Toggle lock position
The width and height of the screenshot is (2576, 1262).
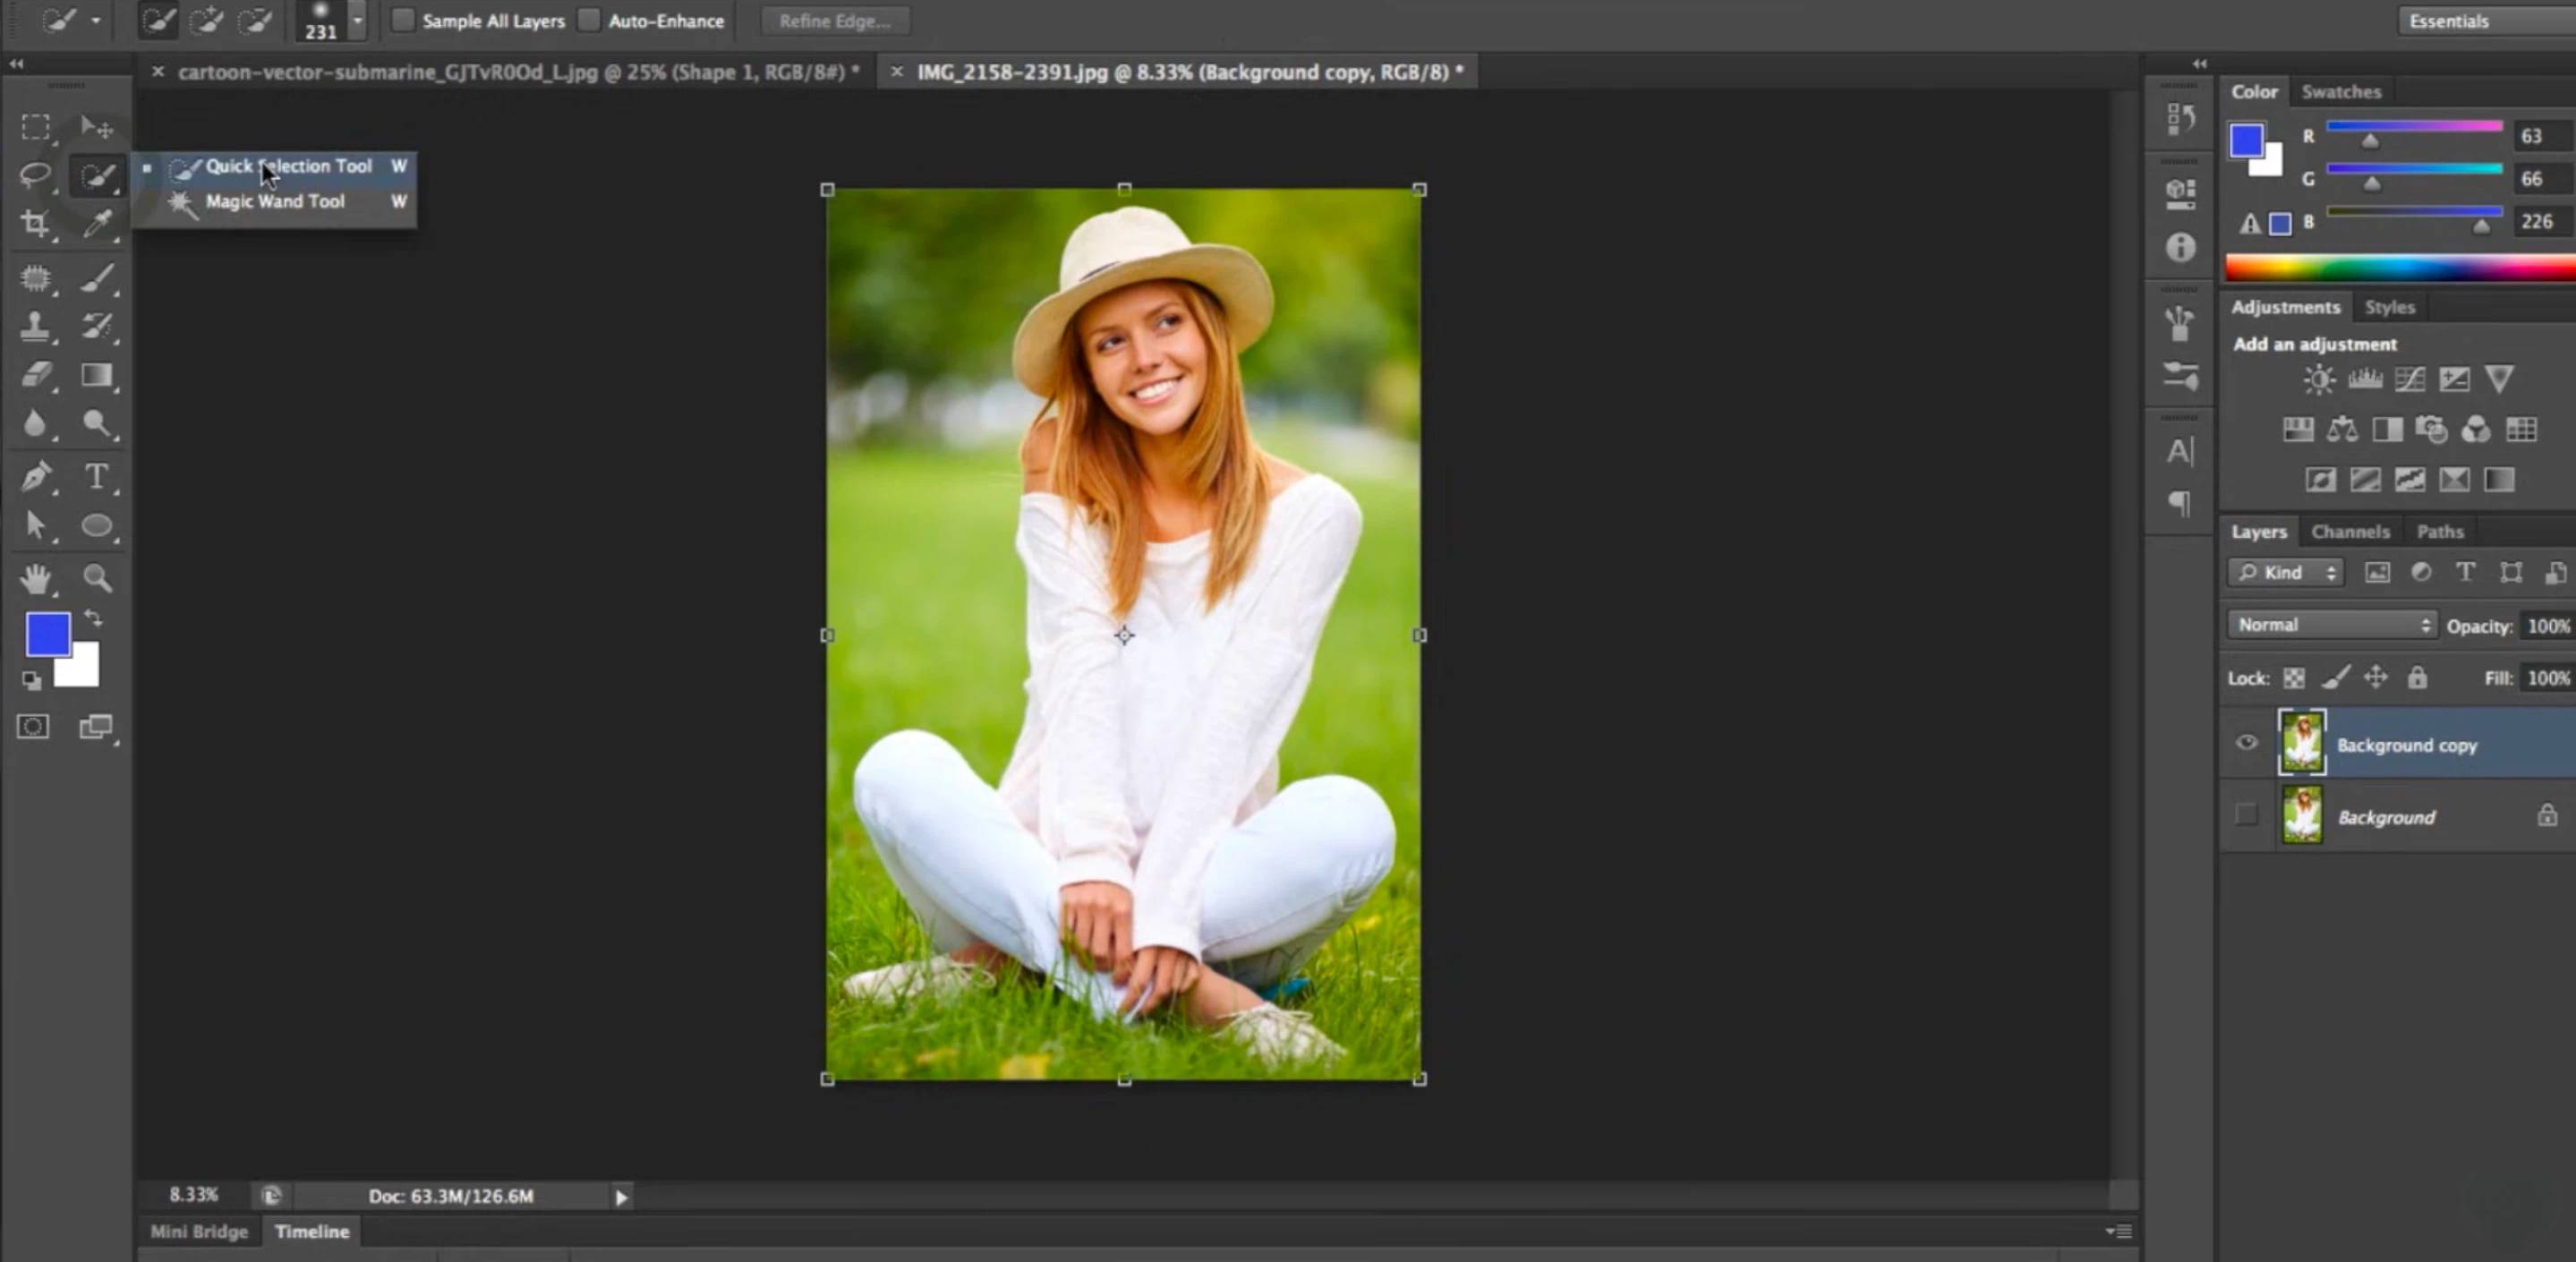[x=2376, y=679]
